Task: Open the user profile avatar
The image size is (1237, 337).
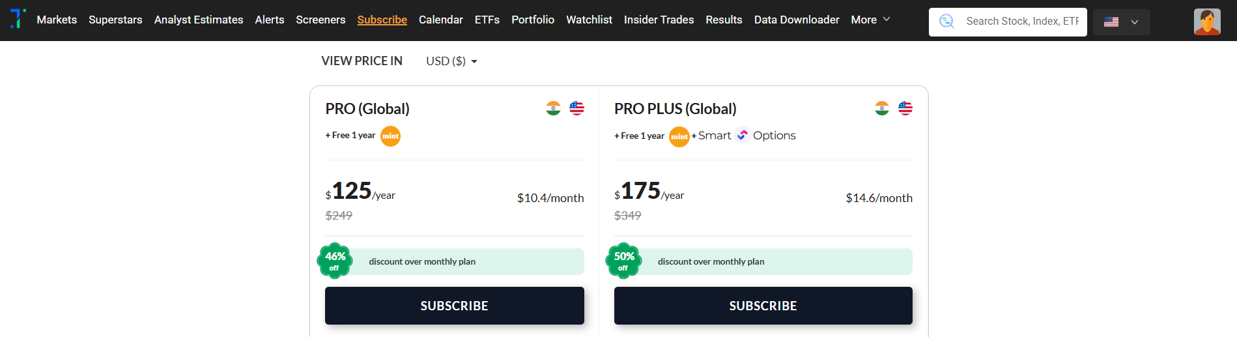Action: coord(1206,22)
